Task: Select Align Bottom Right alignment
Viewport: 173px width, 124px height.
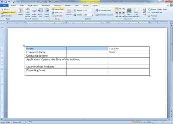Action: [x=123, y=16]
